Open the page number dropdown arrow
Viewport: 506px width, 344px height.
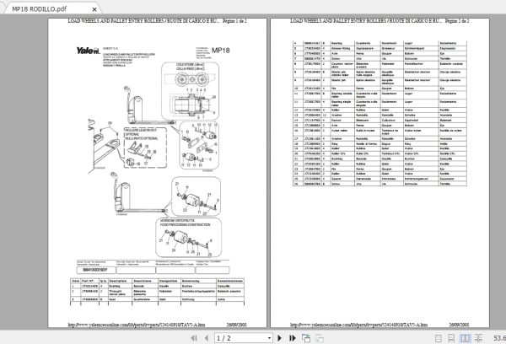pos(269,338)
